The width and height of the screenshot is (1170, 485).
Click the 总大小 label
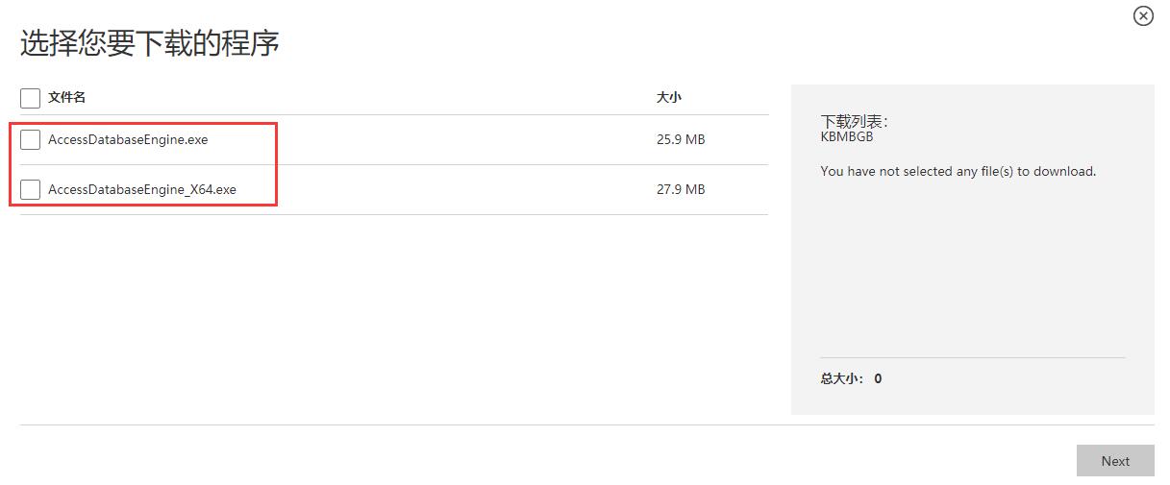pos(842,378)
